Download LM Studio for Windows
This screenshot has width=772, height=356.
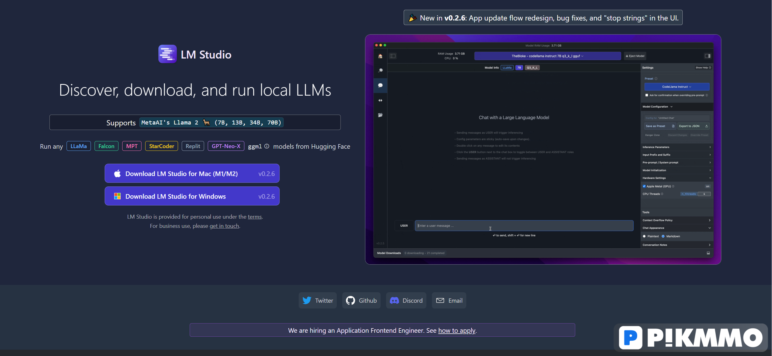click(x=192, y=196)
